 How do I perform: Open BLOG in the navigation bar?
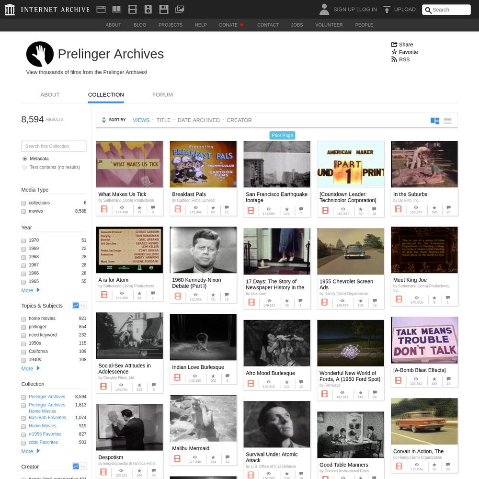139,25
